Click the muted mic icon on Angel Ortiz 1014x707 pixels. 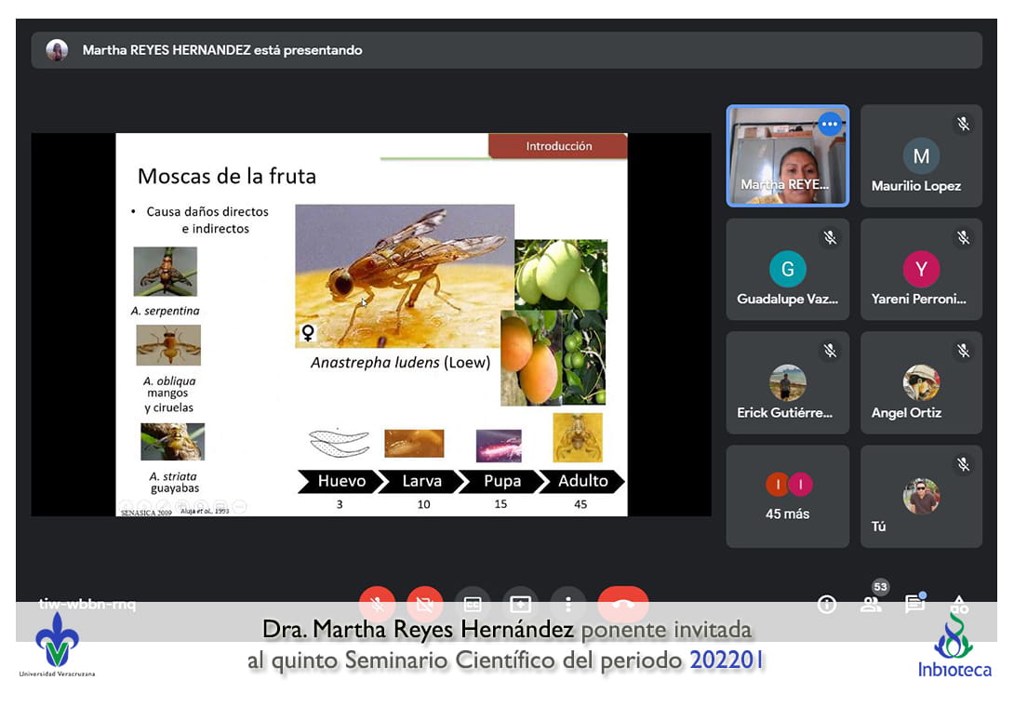coord(964,351)
